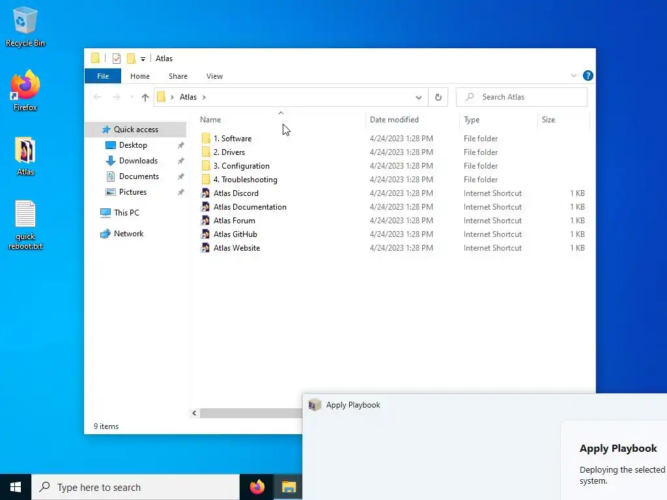Click the Apply Playbook window icon
667x500 pixels.
315,405
